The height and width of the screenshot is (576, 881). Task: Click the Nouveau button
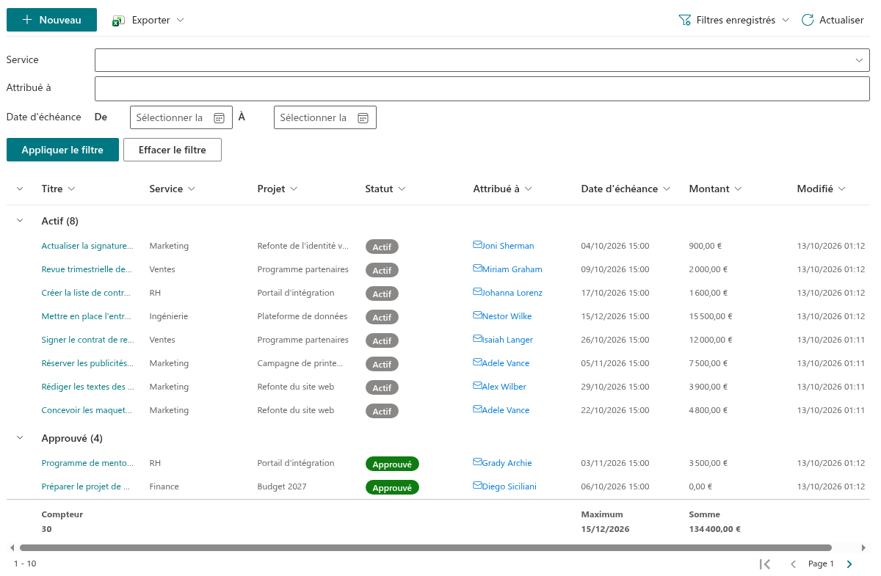tap(51, 20)
